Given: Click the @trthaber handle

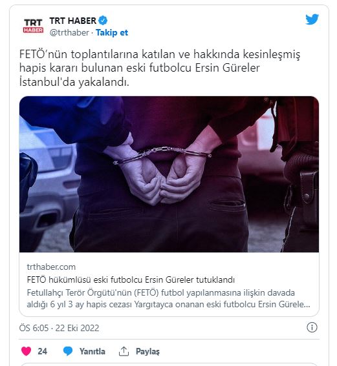Looking at the screenshot, I should click(69, 32).
